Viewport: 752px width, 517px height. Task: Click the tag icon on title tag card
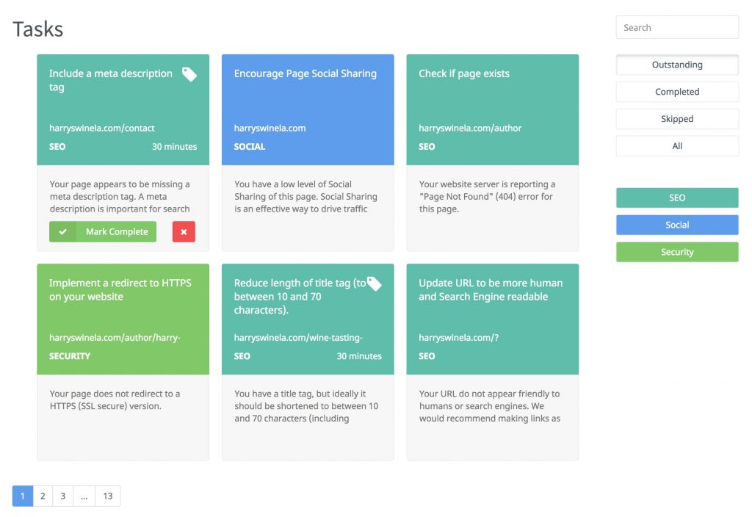point(375,283)
